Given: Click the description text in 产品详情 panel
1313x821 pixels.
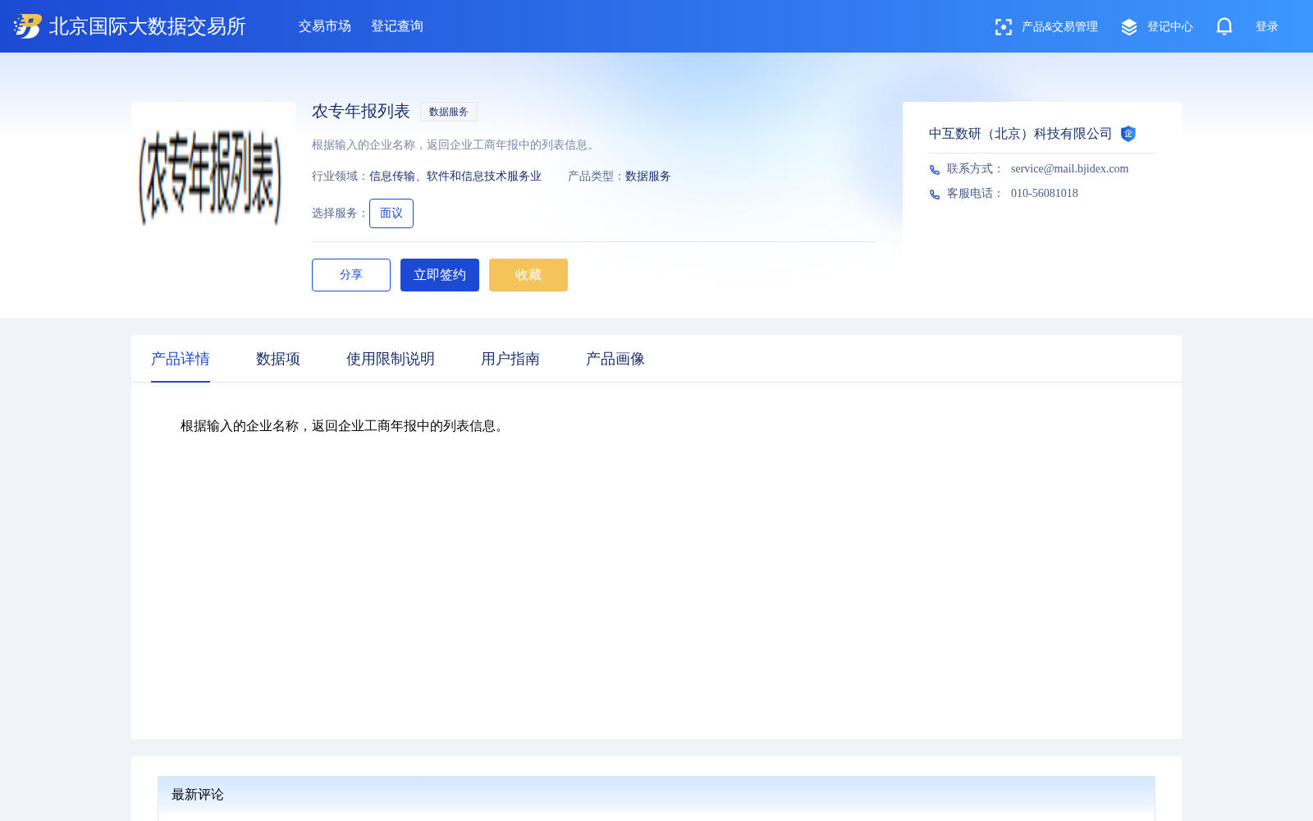Looking at the screenshot, I should 345,426.
